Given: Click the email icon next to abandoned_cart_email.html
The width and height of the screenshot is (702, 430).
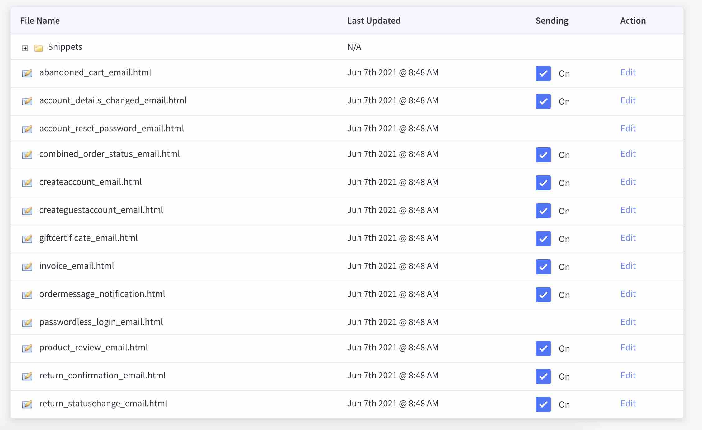Looking at the screenshot, I should 27,72.
